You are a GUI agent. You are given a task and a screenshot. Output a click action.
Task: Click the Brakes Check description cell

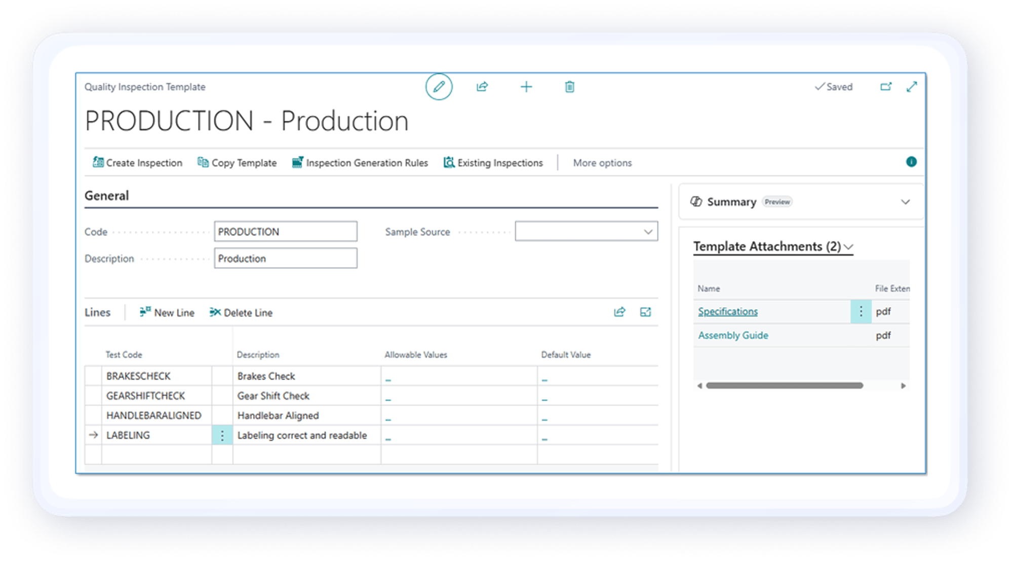[307, 376]
